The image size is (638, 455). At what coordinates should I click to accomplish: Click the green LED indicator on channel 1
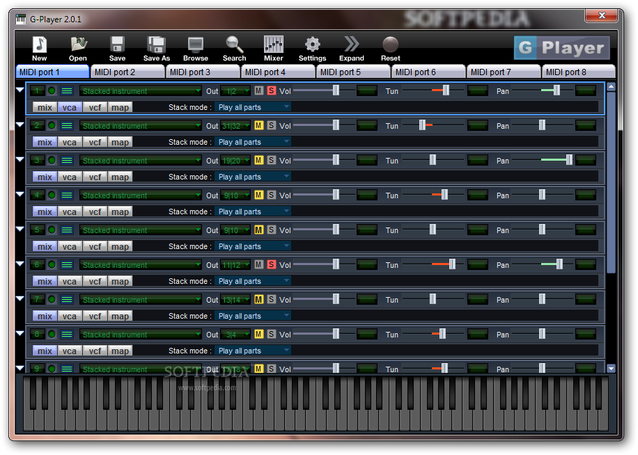(52, 91)
